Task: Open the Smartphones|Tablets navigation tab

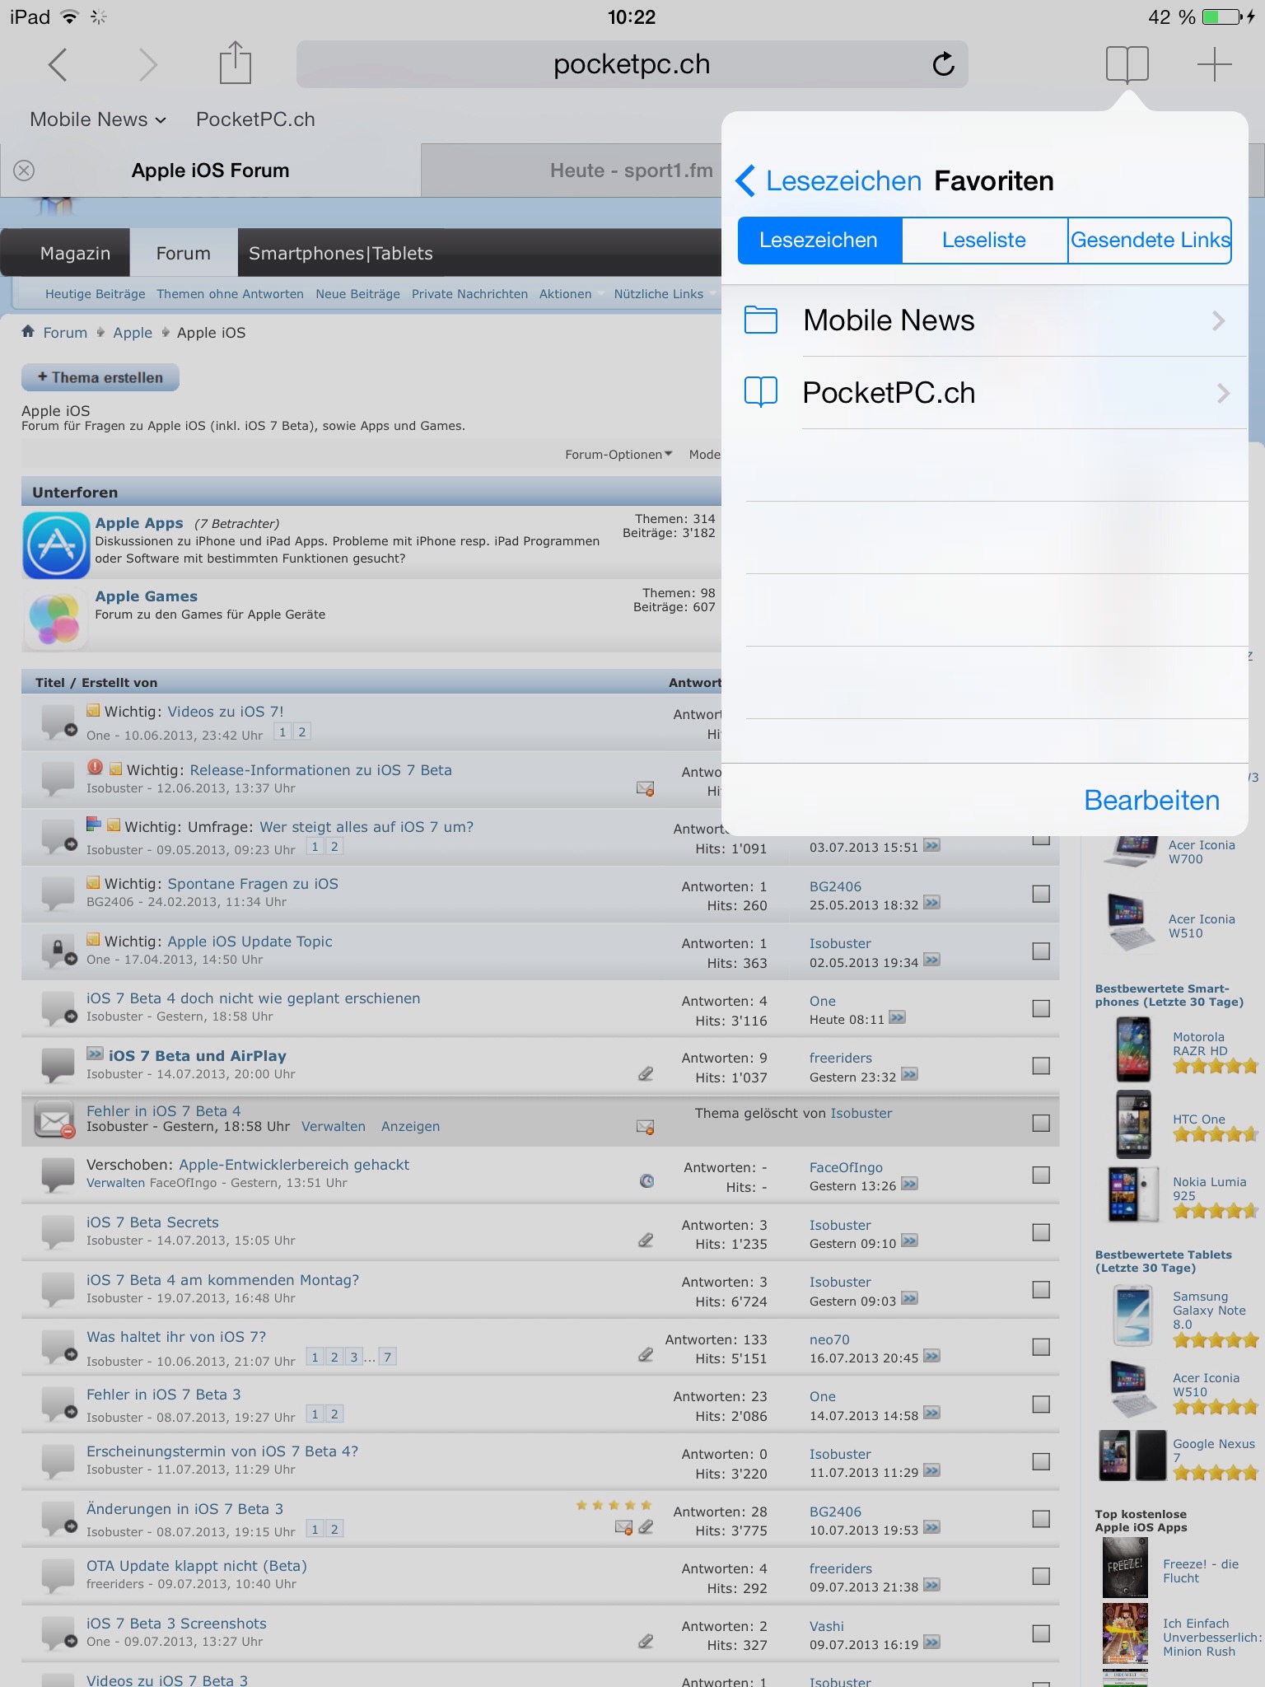Action: (340, 253)
